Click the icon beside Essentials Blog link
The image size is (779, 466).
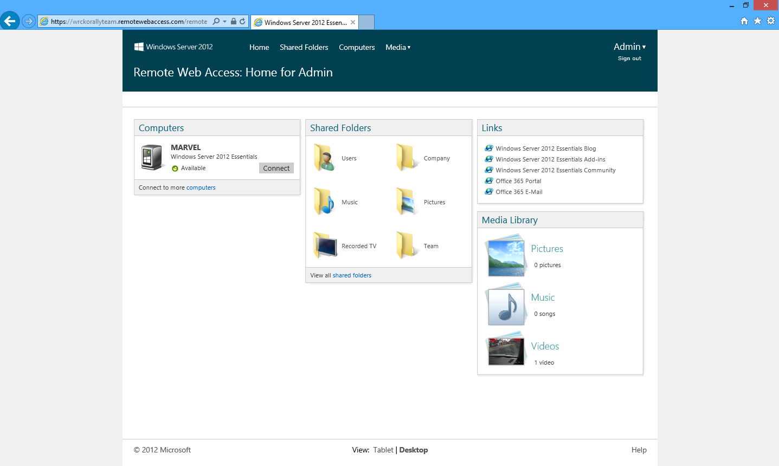(489, 148)
